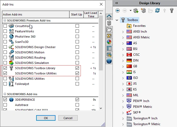177x127 pixels.
Task: Click the SOLIDWORKS Simulation icon
Action: point(11,63)
